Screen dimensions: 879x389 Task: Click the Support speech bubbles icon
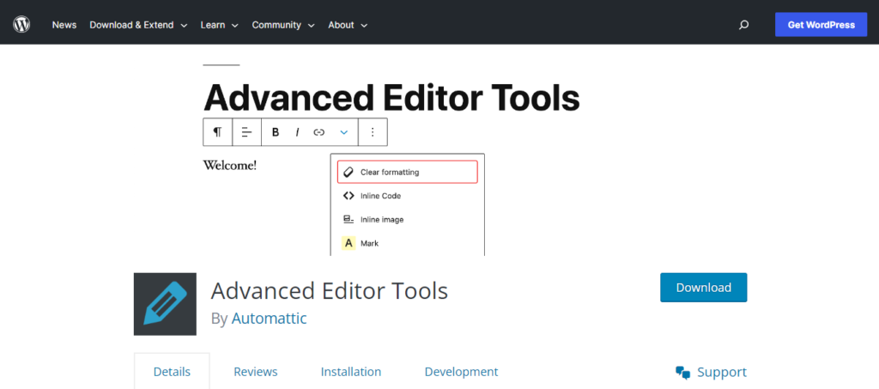(682, 372)
